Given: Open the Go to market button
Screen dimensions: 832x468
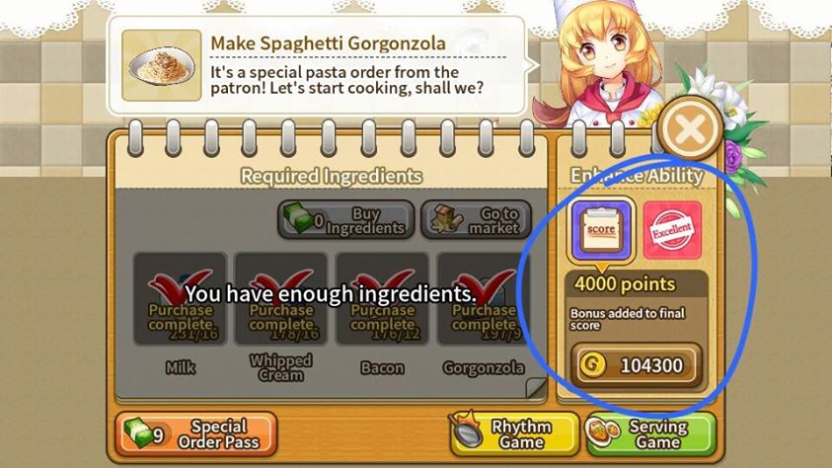Looking at the screenshot, I should tap(476, 219).
